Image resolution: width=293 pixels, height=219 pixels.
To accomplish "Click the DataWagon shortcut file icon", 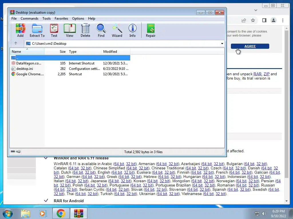I will [13, 63].
